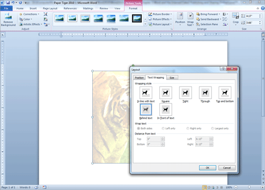Click the zoom slider in status bar
The height and width of the screenshot is (190, 265).
[249, 187]
